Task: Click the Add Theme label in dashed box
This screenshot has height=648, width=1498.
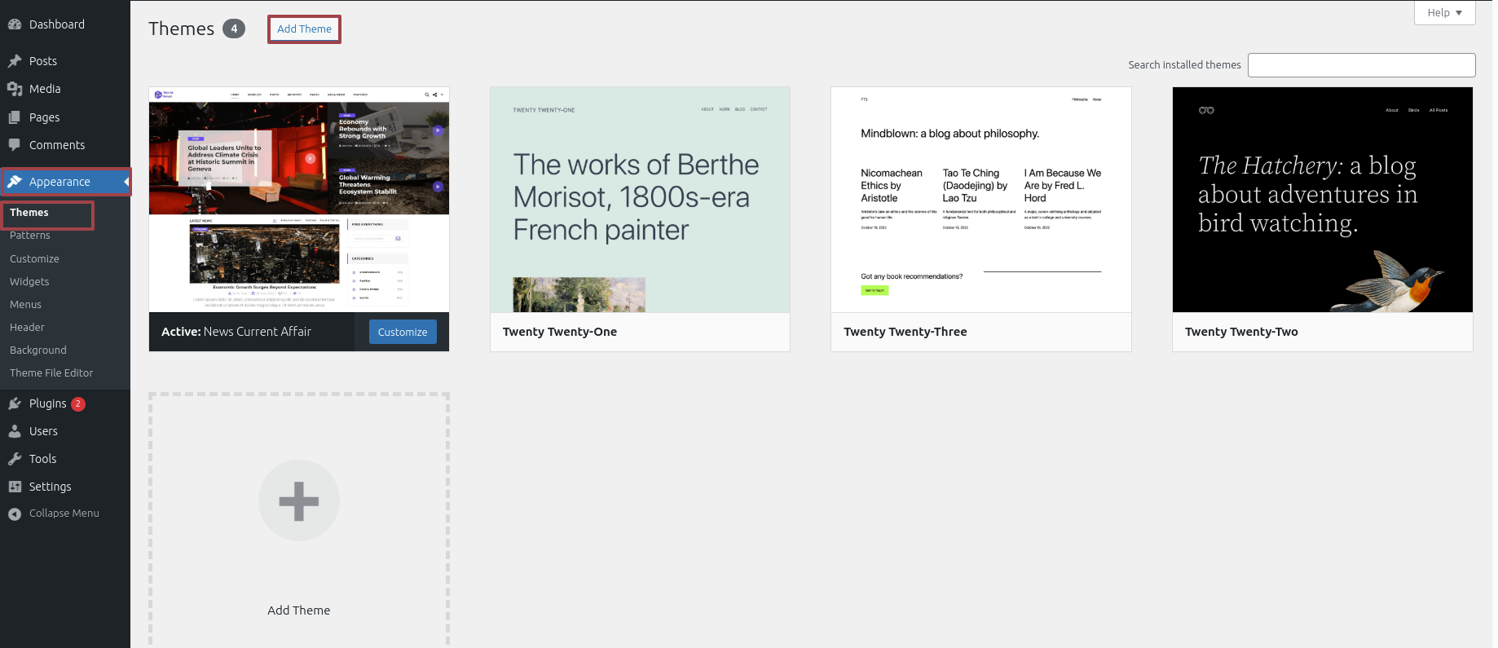Action: click(299, 611)
